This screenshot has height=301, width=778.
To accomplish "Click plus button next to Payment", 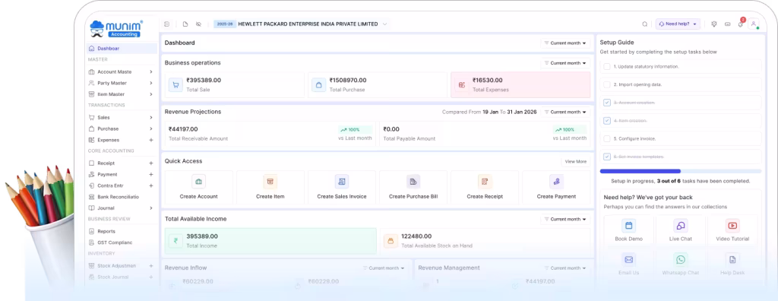I will [151, 174].
